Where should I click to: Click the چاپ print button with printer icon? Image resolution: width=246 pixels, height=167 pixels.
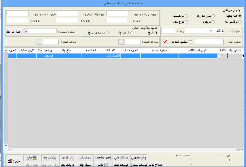tap(32, 158)
